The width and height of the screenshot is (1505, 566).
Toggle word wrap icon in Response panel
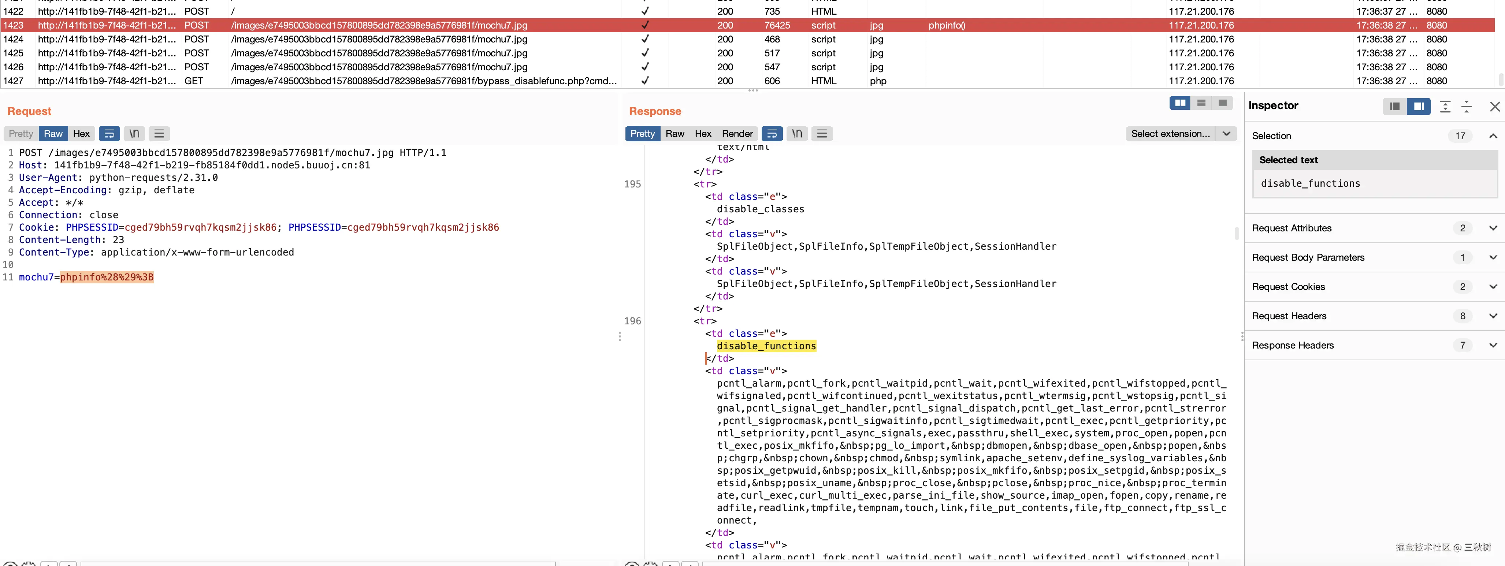coord(772,134)
